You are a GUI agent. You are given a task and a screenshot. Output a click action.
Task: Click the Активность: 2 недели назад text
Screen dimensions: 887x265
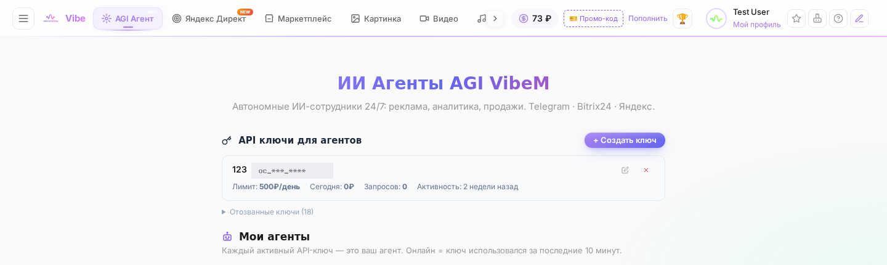tap(468, 187)
